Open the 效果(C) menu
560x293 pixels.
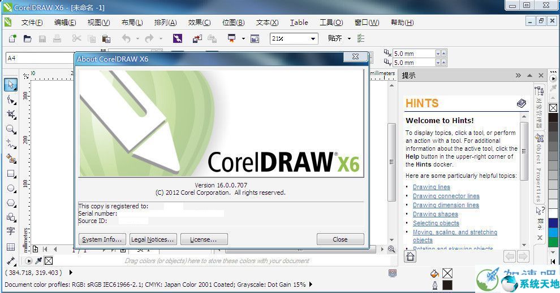(199, 23)
